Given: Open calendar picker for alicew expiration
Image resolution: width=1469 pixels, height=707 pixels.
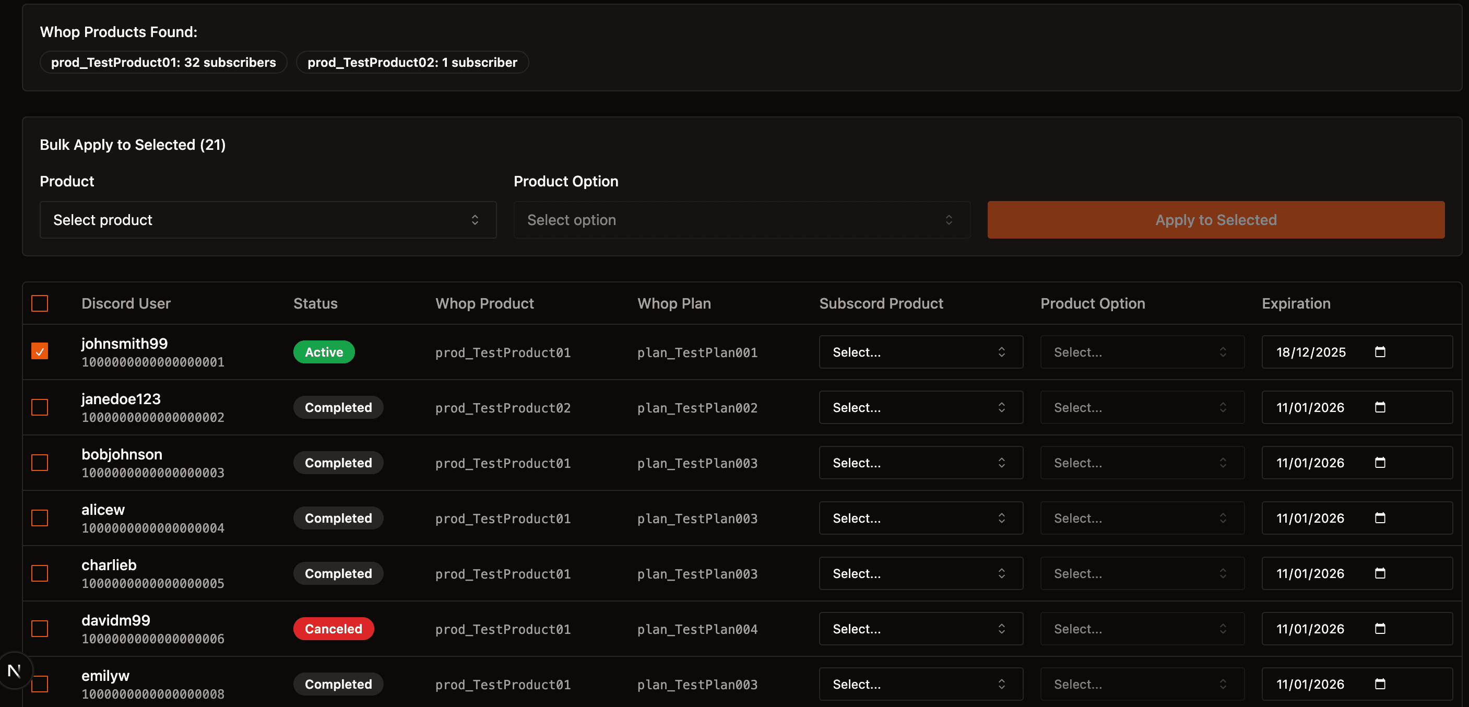Looking at the screenshot, I should tap(1379, 517).
